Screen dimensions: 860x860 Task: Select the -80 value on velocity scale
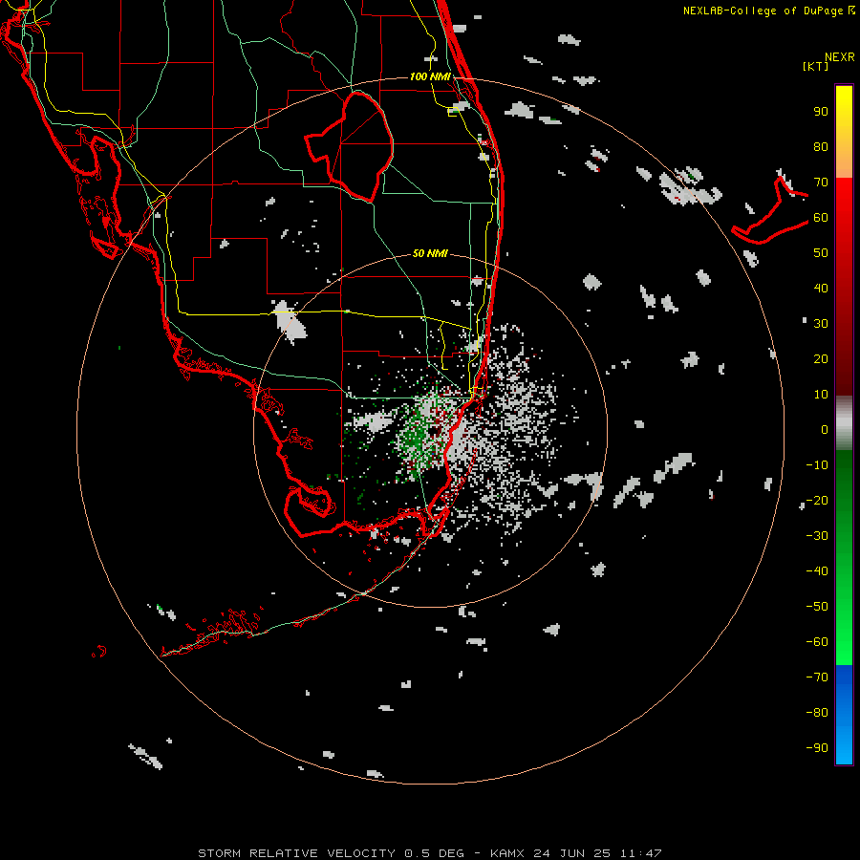[817, 713]
